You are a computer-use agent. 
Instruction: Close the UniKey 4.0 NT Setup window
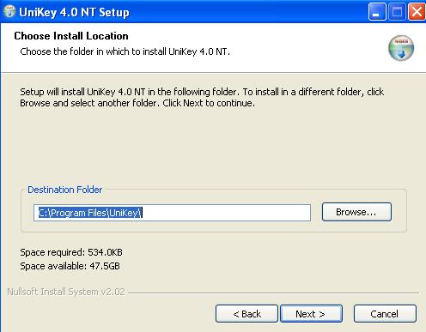coord(417,12)
